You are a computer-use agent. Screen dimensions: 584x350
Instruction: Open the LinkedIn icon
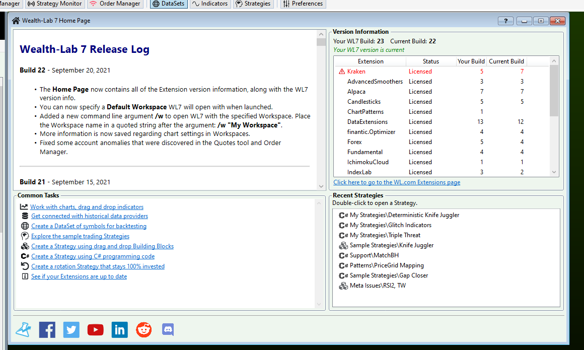click(x=120, y=330)
